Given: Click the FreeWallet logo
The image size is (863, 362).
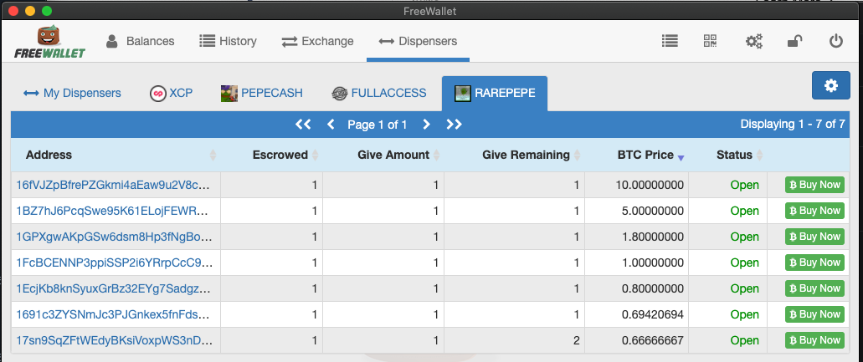Looking at the screenshot, I should [x=50, y=43].
